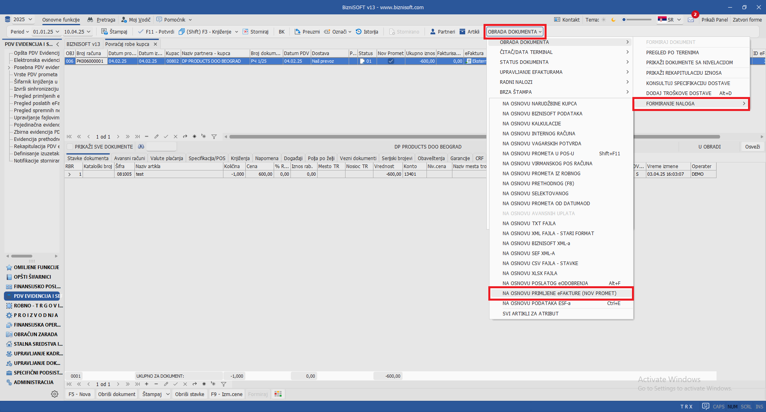Screen dimensions: 766x412
Task: Click the Storniraj cancel document icon
Action: [245, 32]
